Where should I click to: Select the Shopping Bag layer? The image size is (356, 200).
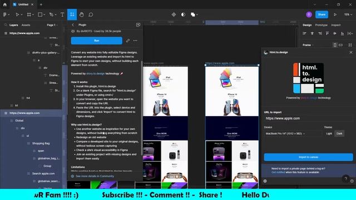pos(41,143)
